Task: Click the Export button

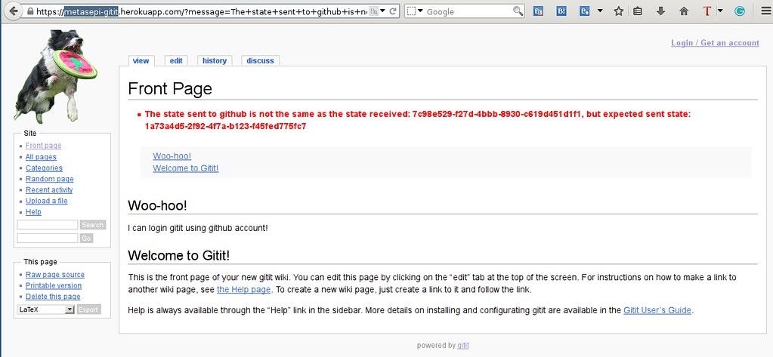Action: pyautogui.click(x=88, y=309)
